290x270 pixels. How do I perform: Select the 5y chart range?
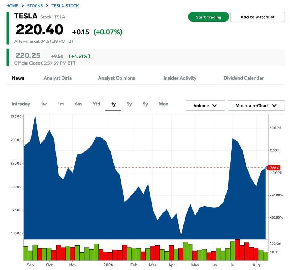[x=145, y=104]
